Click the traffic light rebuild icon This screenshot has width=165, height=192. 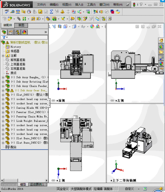134,5
